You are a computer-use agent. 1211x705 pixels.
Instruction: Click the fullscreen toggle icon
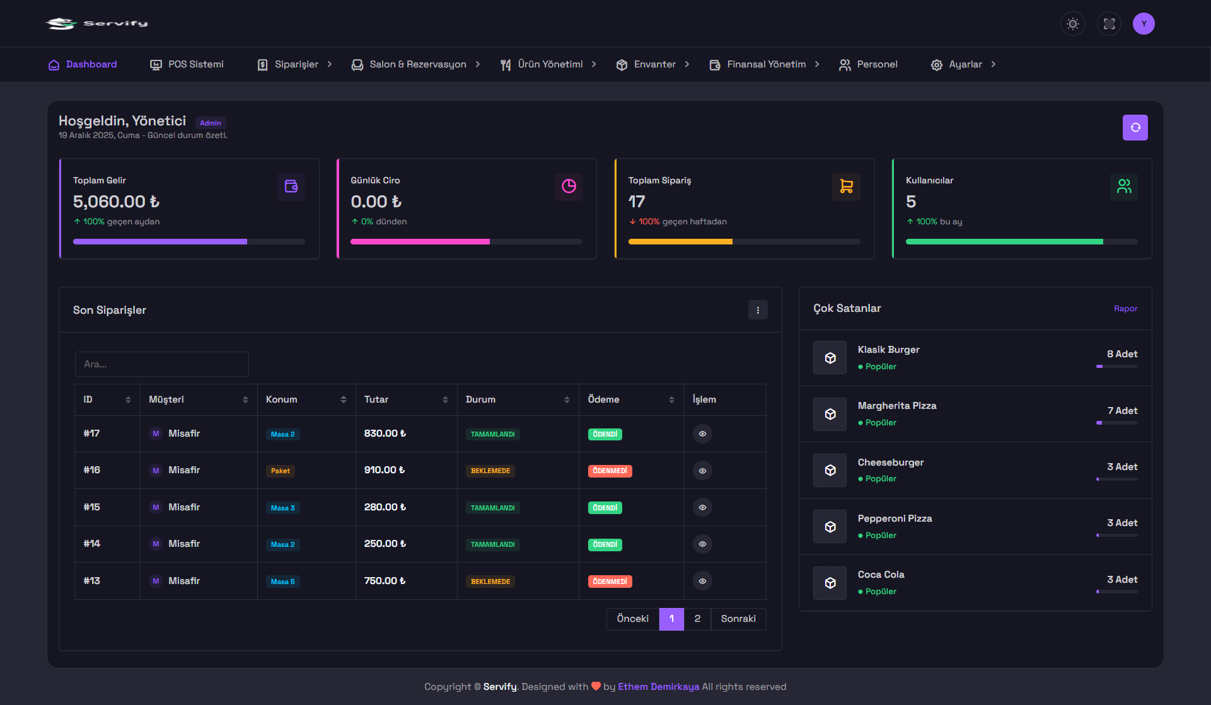tap(1109, 24)
